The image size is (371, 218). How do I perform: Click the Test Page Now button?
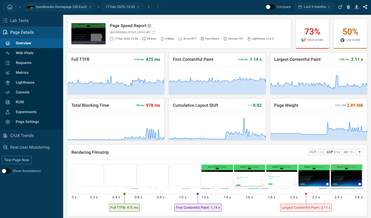click(17, 160)
